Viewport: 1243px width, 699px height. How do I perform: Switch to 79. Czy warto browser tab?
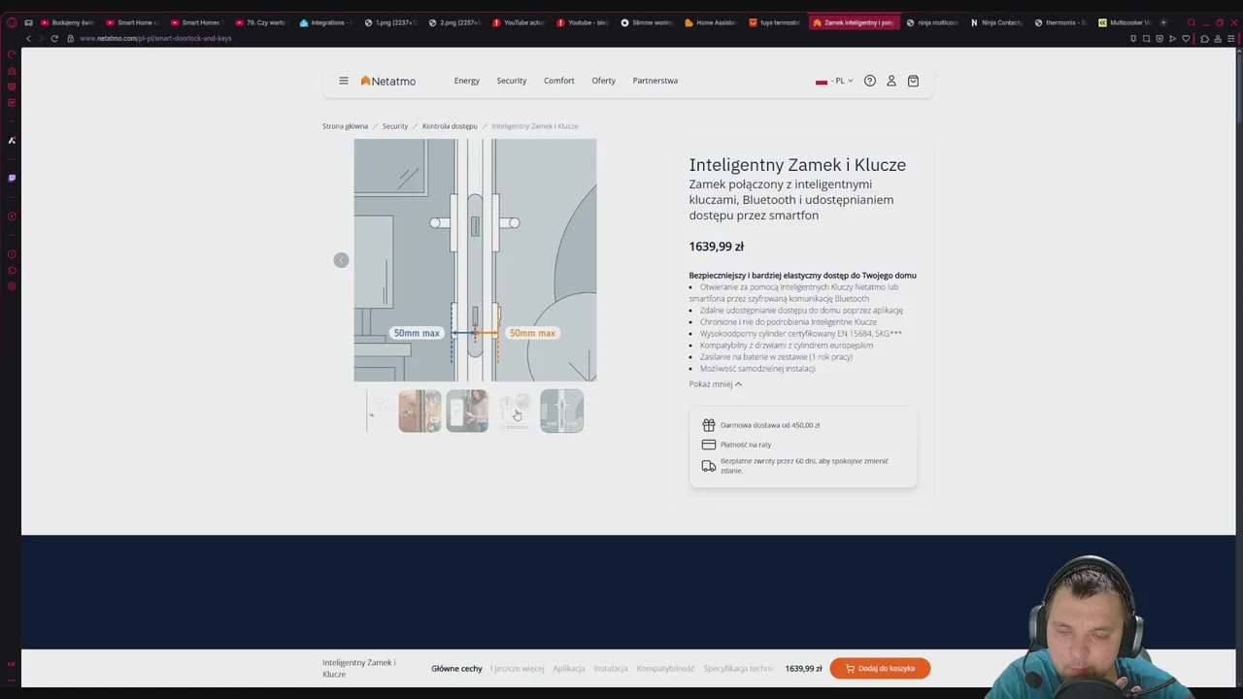tap(263, 22)
